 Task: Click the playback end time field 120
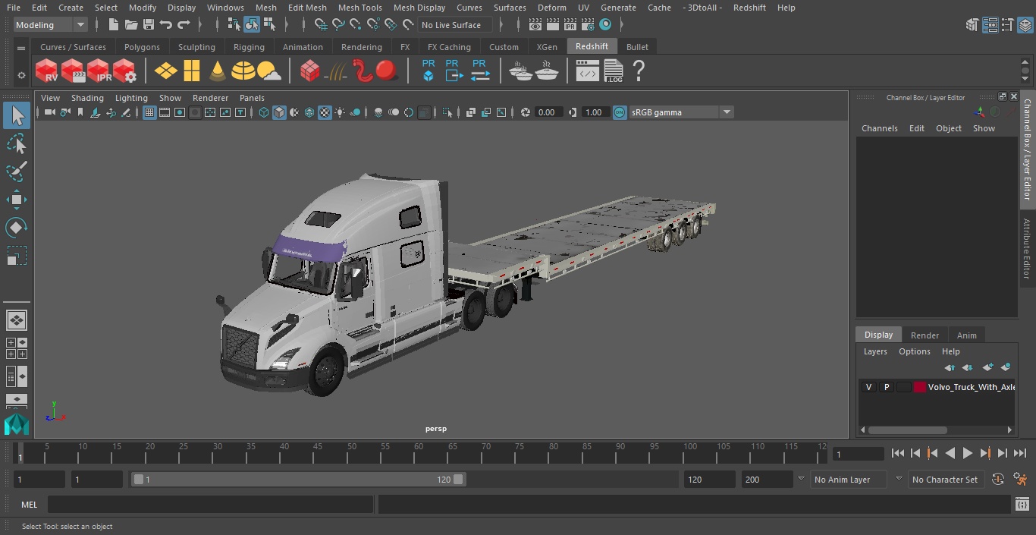tap(709, 480)
